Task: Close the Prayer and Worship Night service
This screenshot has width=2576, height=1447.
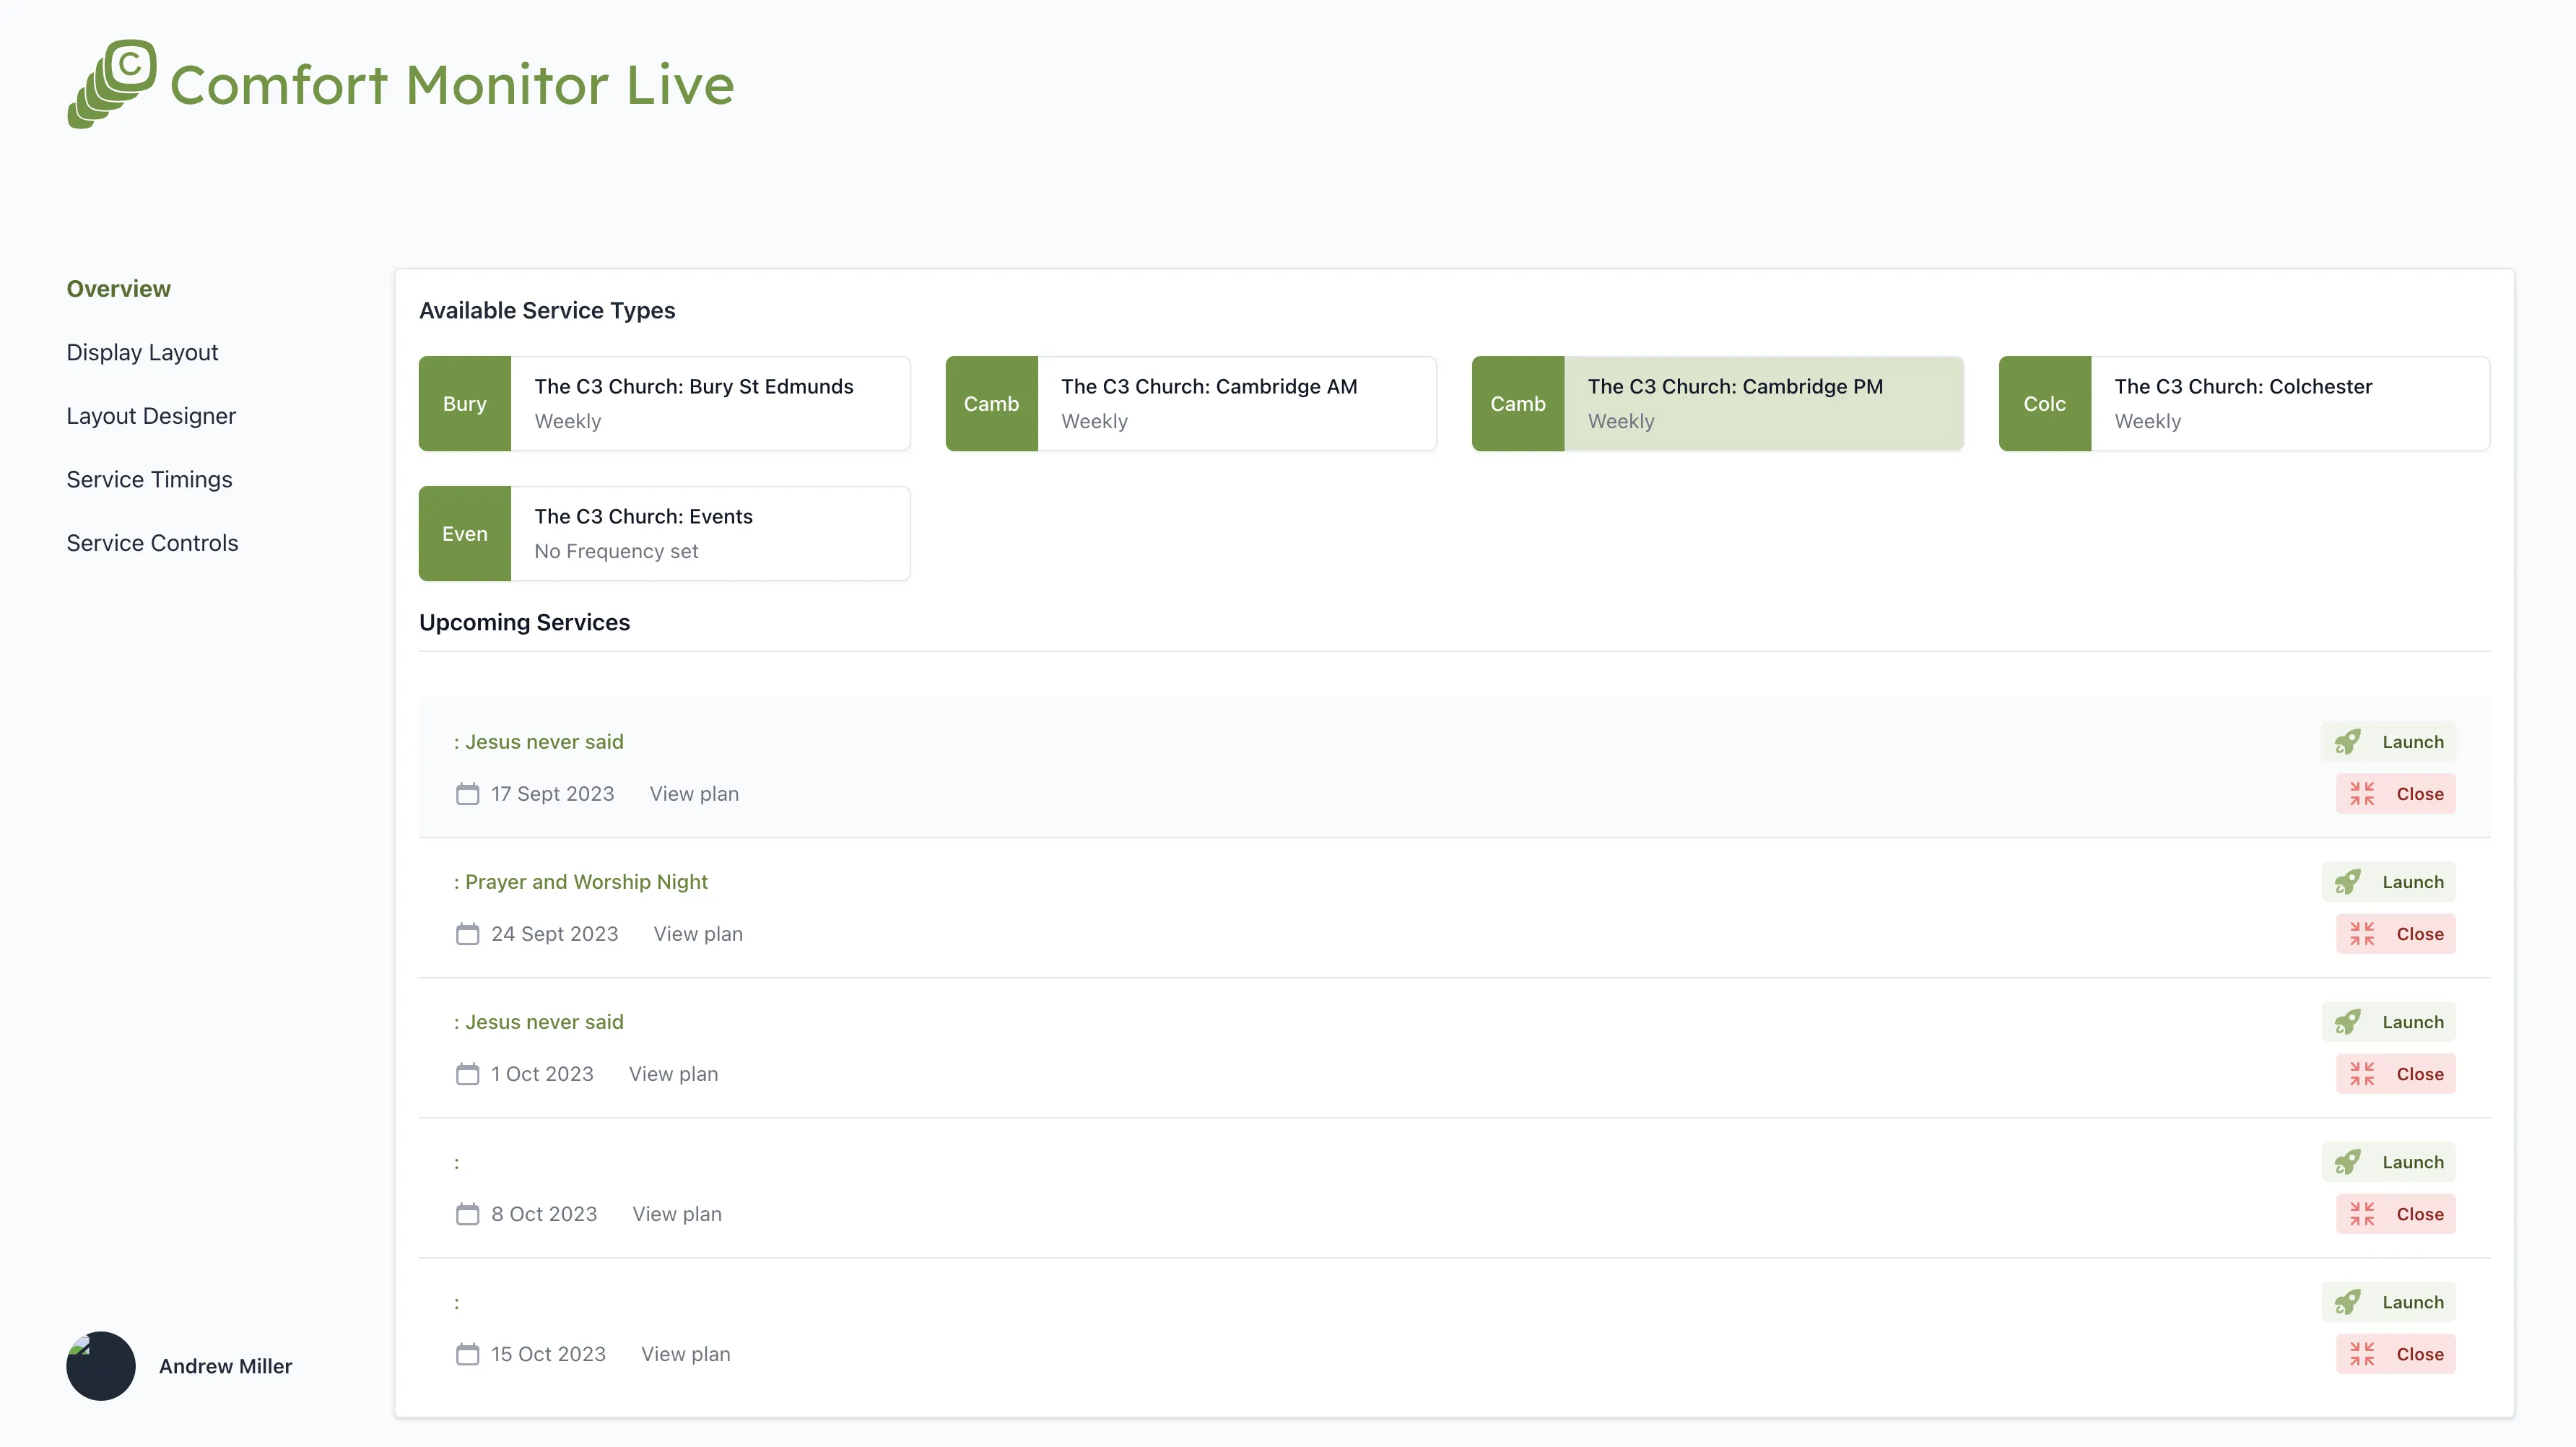Action: click(2394, 933)
